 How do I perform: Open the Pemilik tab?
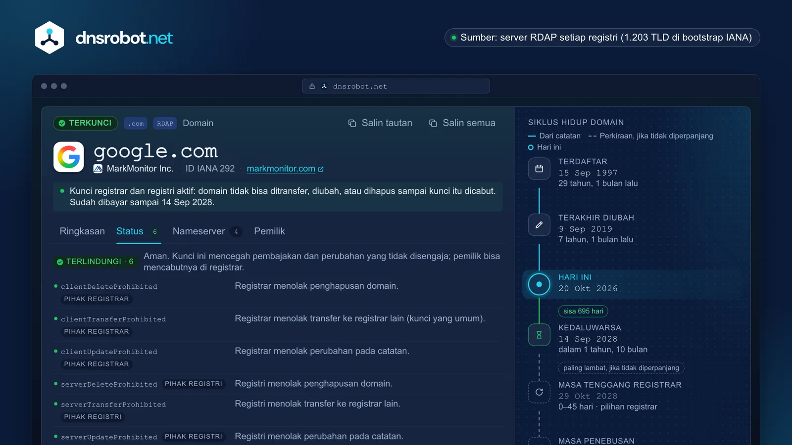[269, 231]
